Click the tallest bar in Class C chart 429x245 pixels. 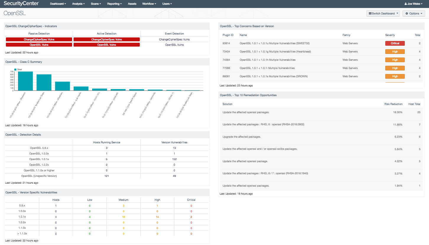25,81
